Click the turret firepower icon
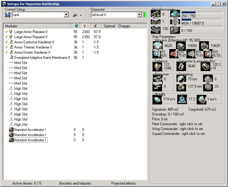The height and width of the screenshot is (187, 228). point(157,79)
